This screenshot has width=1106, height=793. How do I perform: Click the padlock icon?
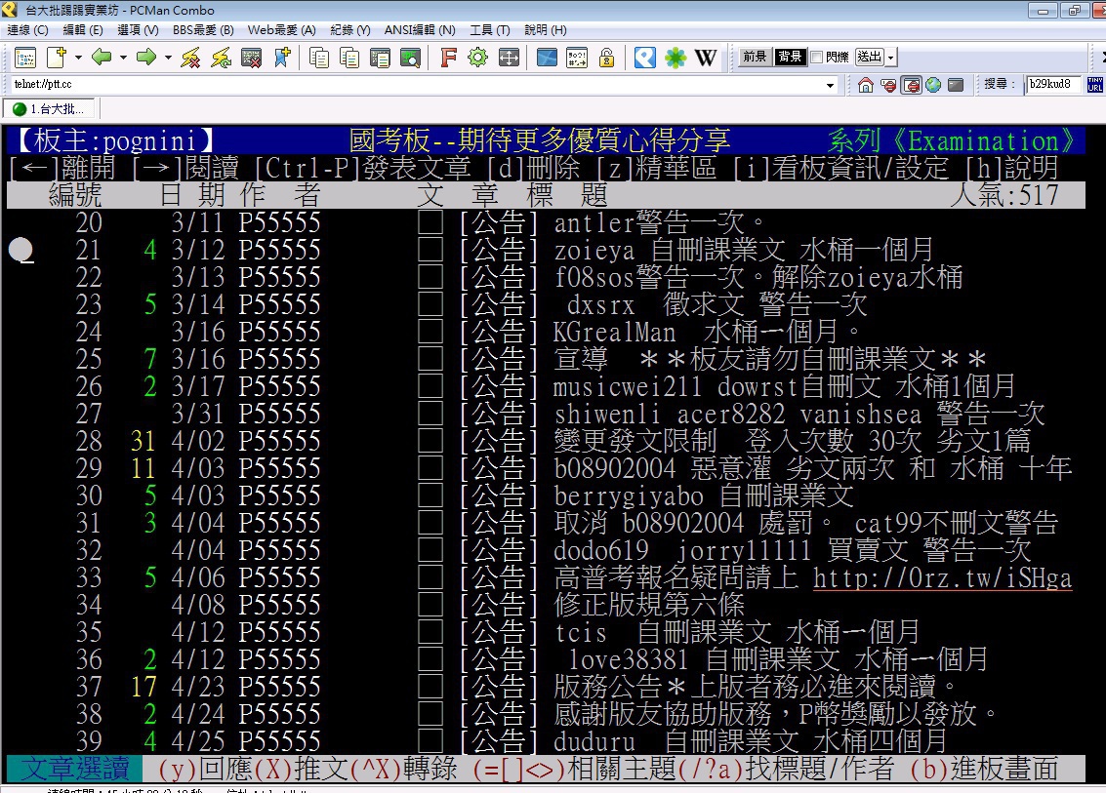pyautogui.click(x=606, y=58)
